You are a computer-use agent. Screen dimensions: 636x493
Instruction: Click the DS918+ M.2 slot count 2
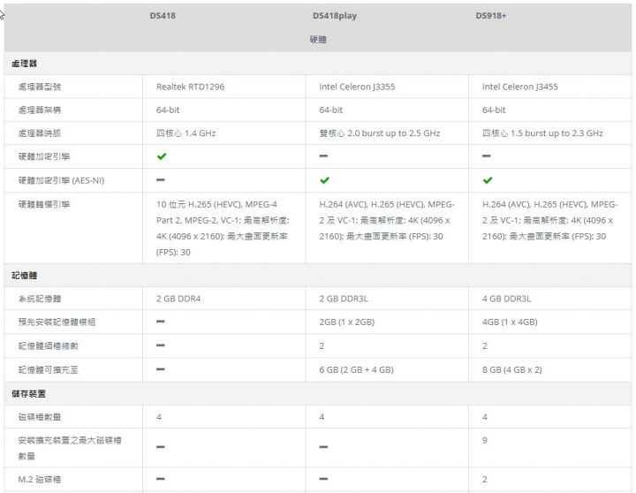pyautogui.click(x=485, y=479)
